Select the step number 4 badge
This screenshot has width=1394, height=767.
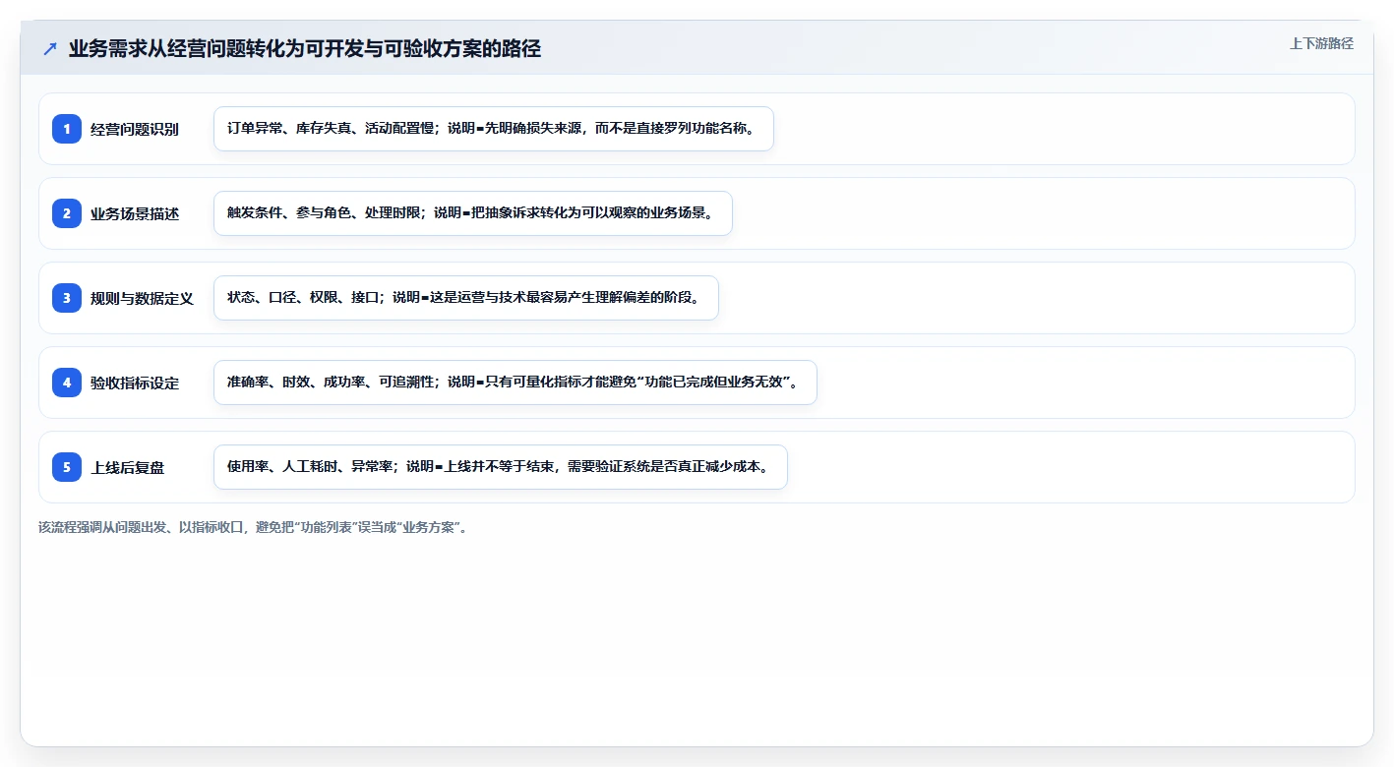(x=67, y=383)
